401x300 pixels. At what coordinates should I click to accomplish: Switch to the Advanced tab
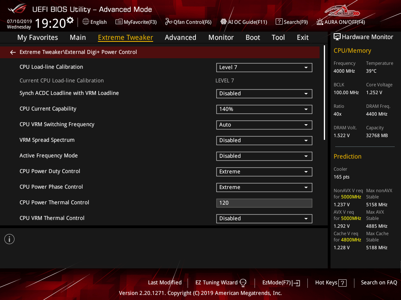[x=180, y=37]
